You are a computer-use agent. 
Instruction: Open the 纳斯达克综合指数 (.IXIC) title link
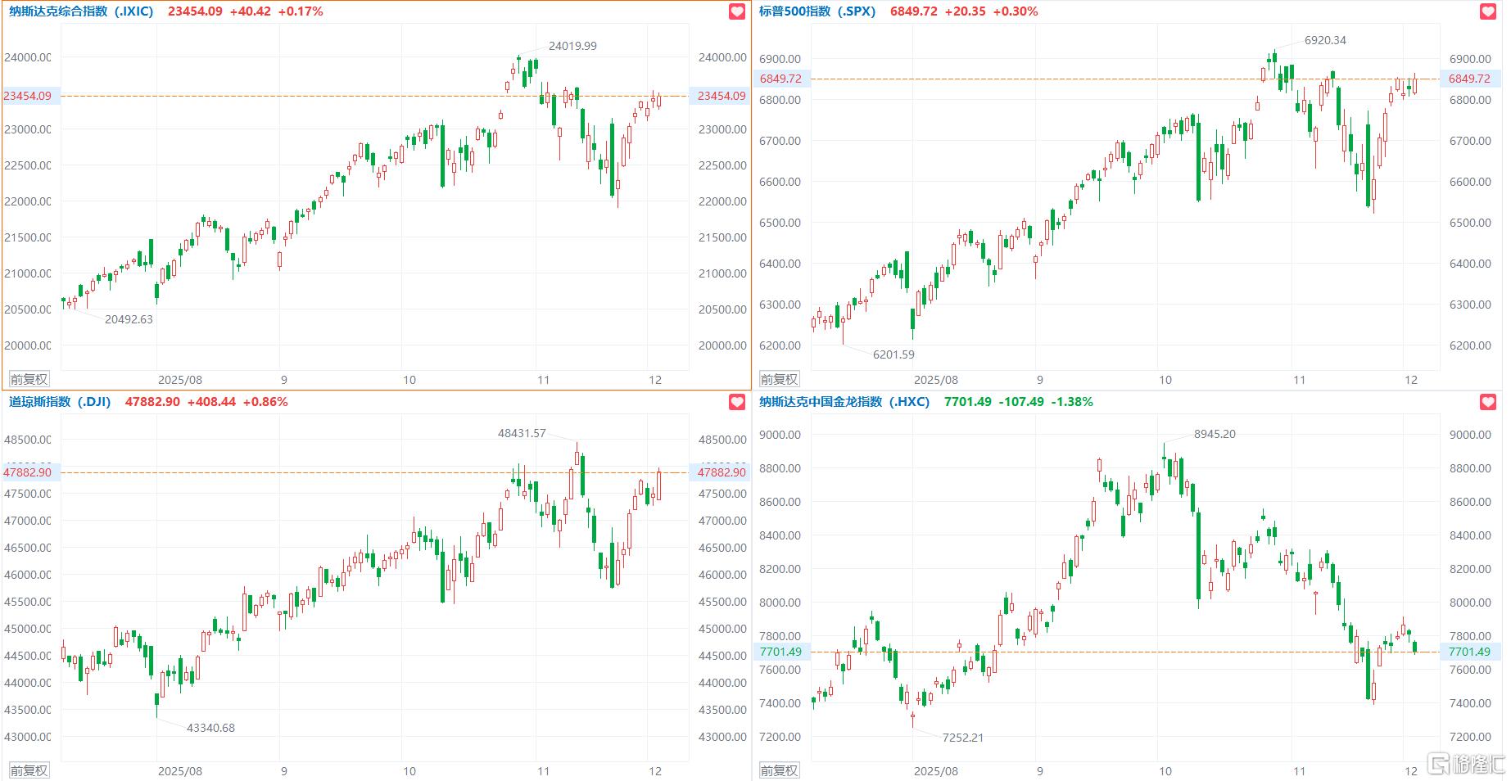point(81,11)
